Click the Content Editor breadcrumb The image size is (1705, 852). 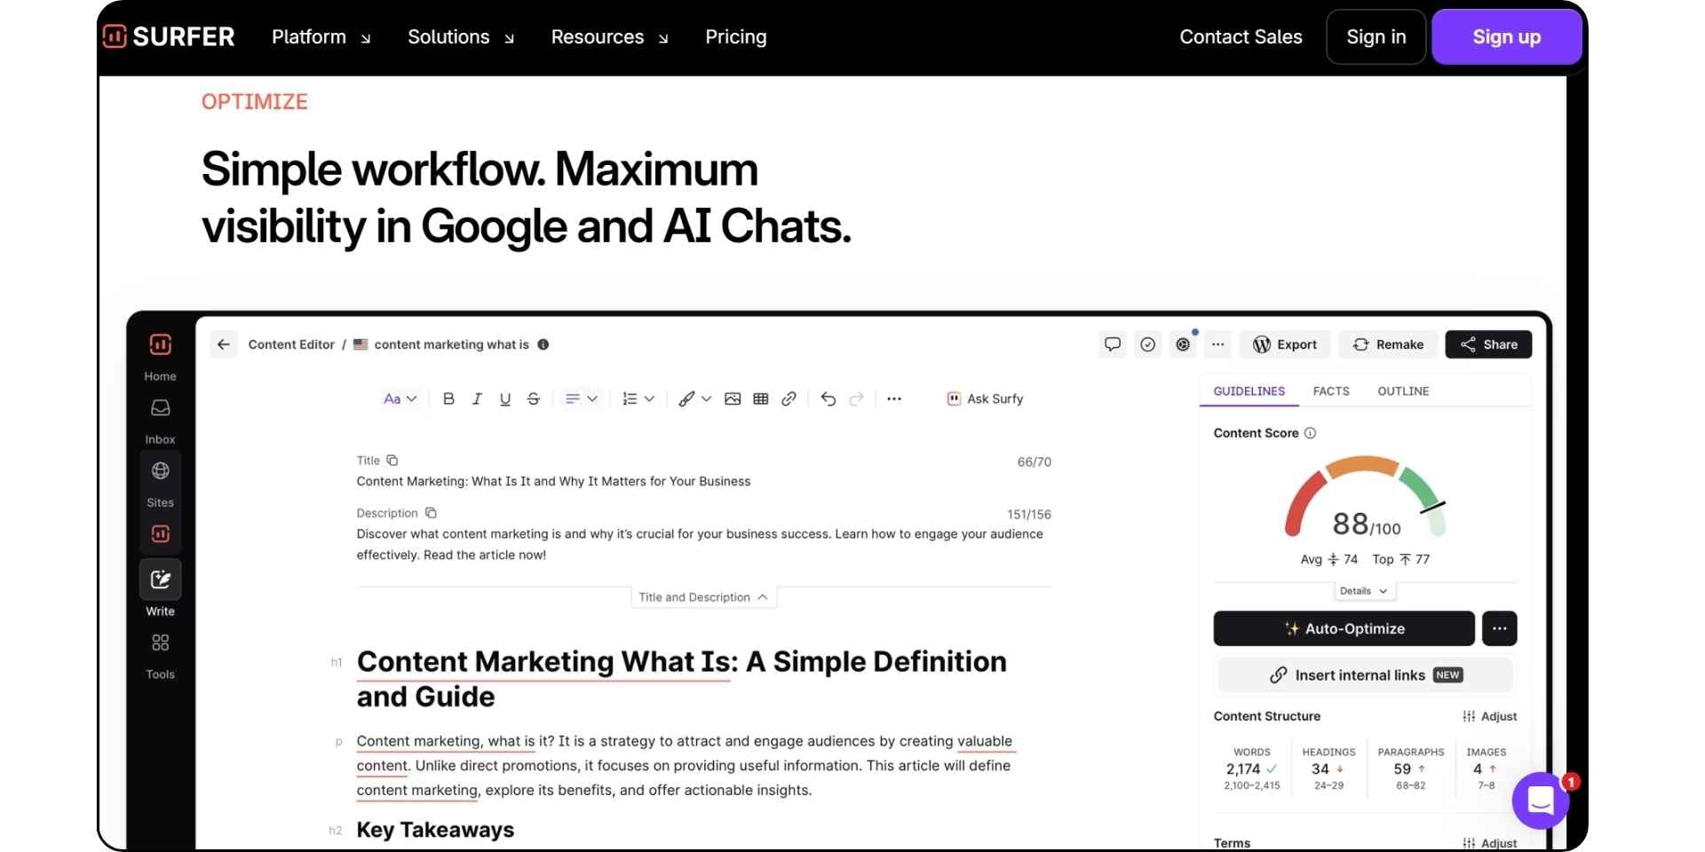click(291, 344)
